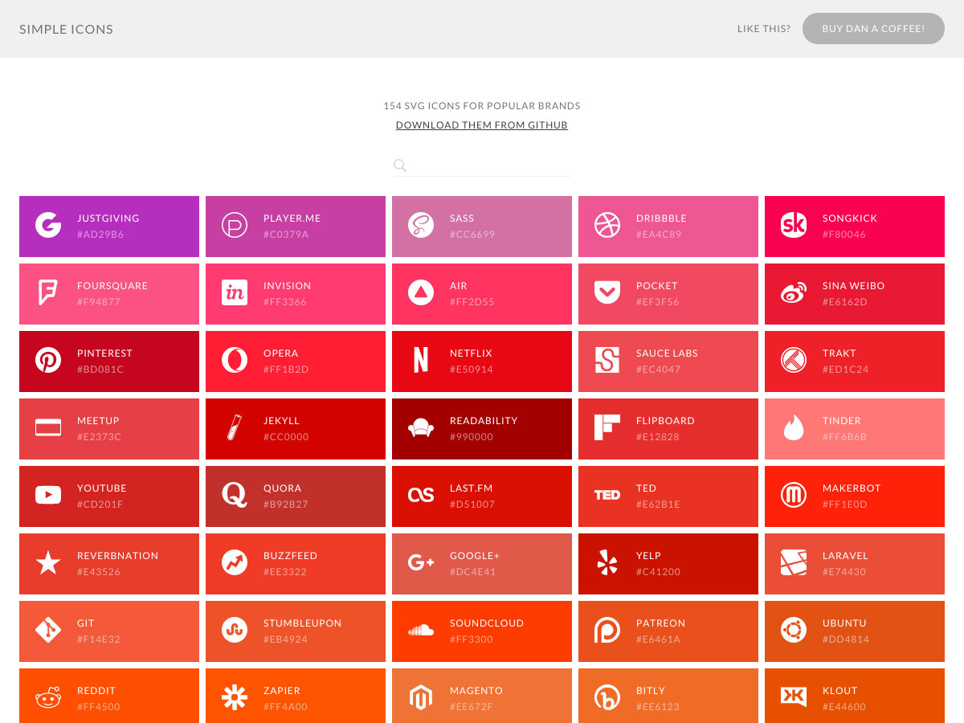This screenshot has width=964, height=723.
Task: Click the BuzzFeed arrow icon
Action: (x=235, y=563)
